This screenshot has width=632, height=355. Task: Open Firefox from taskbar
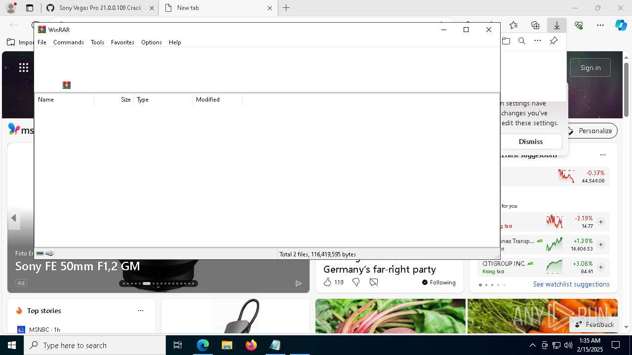(x=251, y=345)
